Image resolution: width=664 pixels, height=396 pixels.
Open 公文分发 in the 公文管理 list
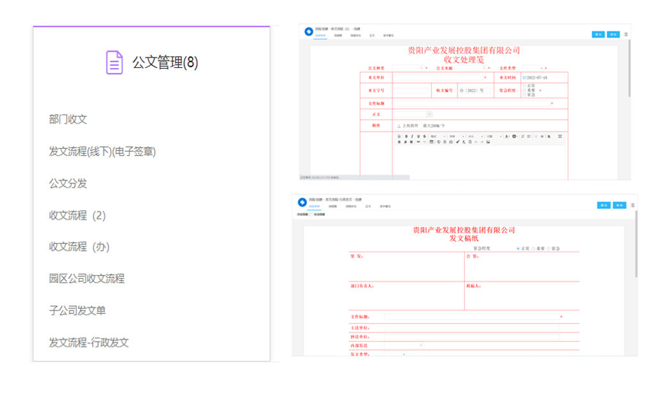tap(68, 183)
